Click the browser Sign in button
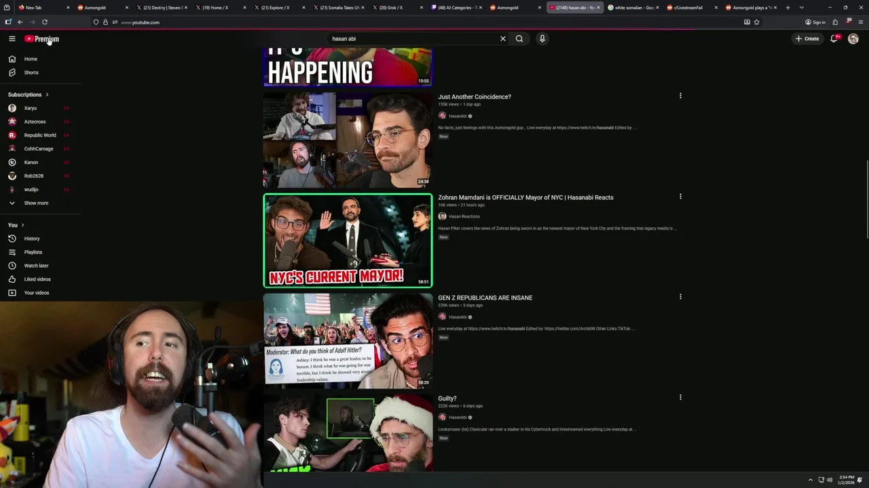The height and width of the screenshot is (488, 869). 815,22
